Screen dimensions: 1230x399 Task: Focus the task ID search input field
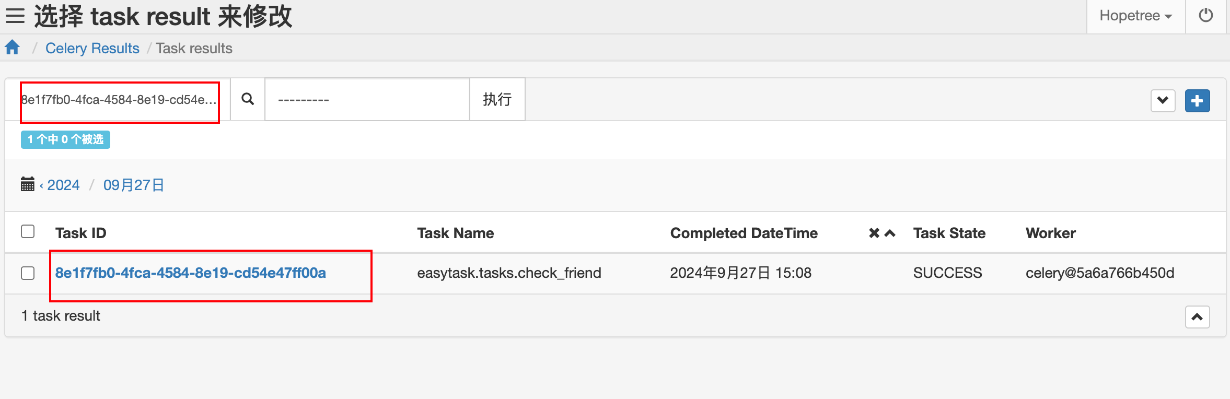120,100
